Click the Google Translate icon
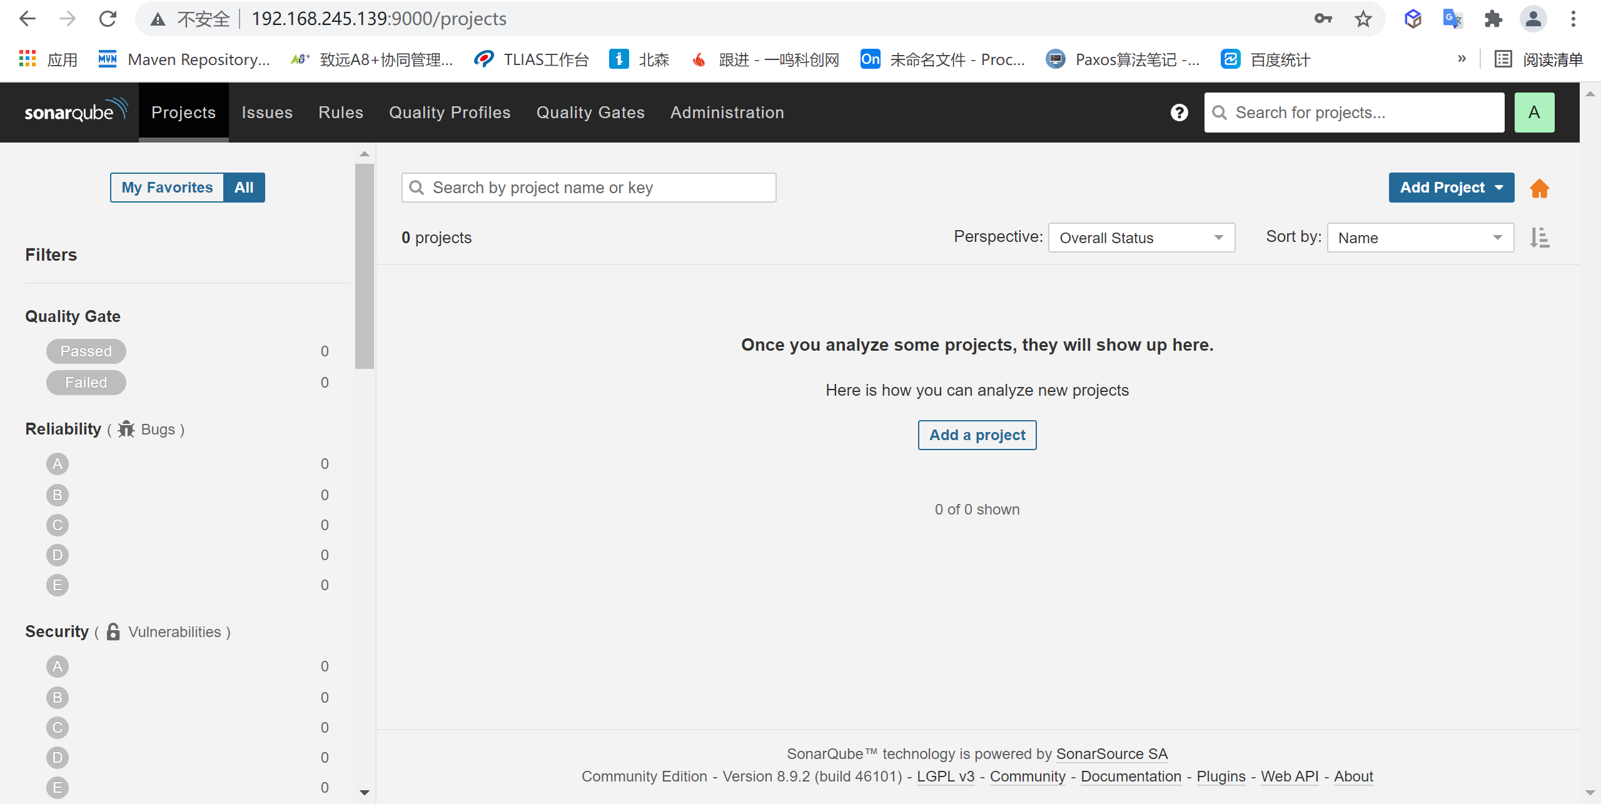1601x804 pixels. tap(1452, 19)
